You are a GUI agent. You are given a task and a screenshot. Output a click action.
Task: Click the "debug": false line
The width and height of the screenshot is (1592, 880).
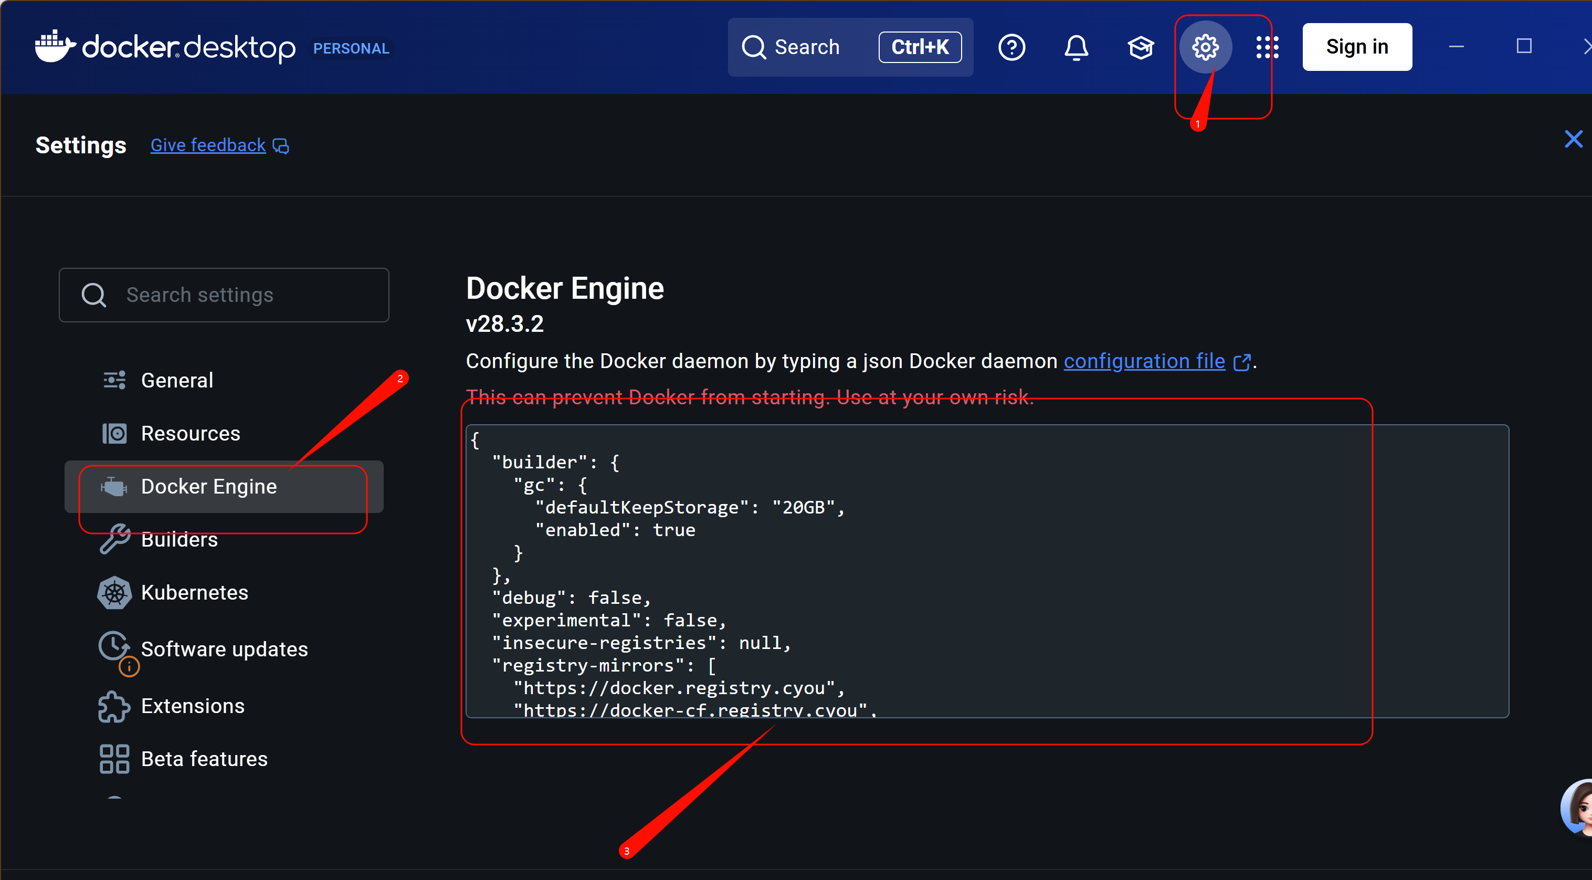572,598
